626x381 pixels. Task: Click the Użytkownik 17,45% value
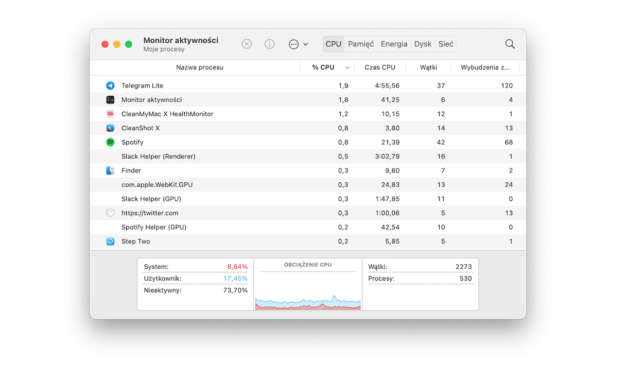[x=235, y=279]
